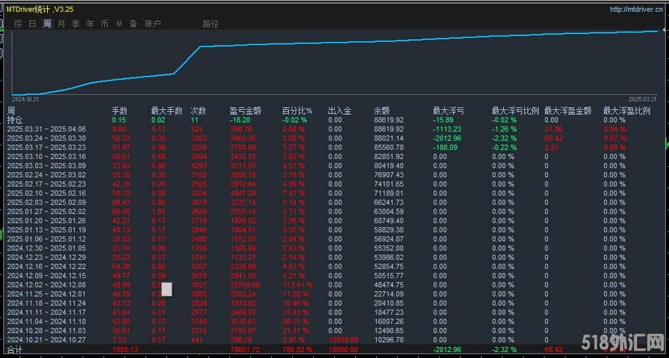Switch to the 账户 account tab

pyautogui.click(x=153, y=24)
